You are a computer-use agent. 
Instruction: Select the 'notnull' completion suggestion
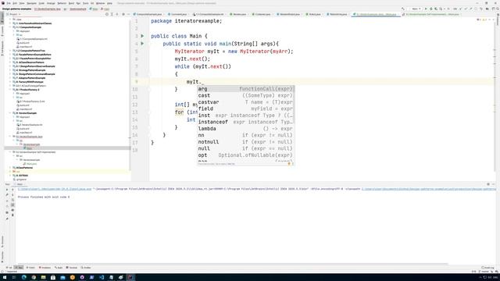(x=245, y=142)
